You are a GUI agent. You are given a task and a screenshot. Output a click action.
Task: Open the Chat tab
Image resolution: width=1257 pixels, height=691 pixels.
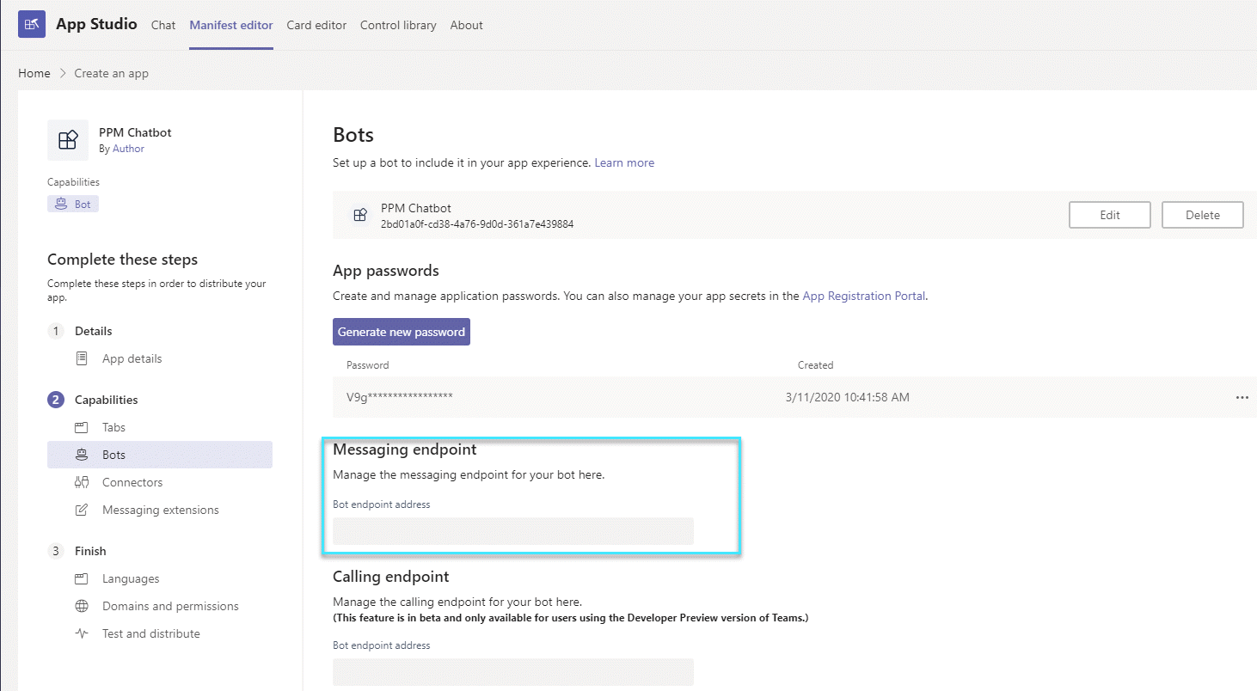pos(163,25)
